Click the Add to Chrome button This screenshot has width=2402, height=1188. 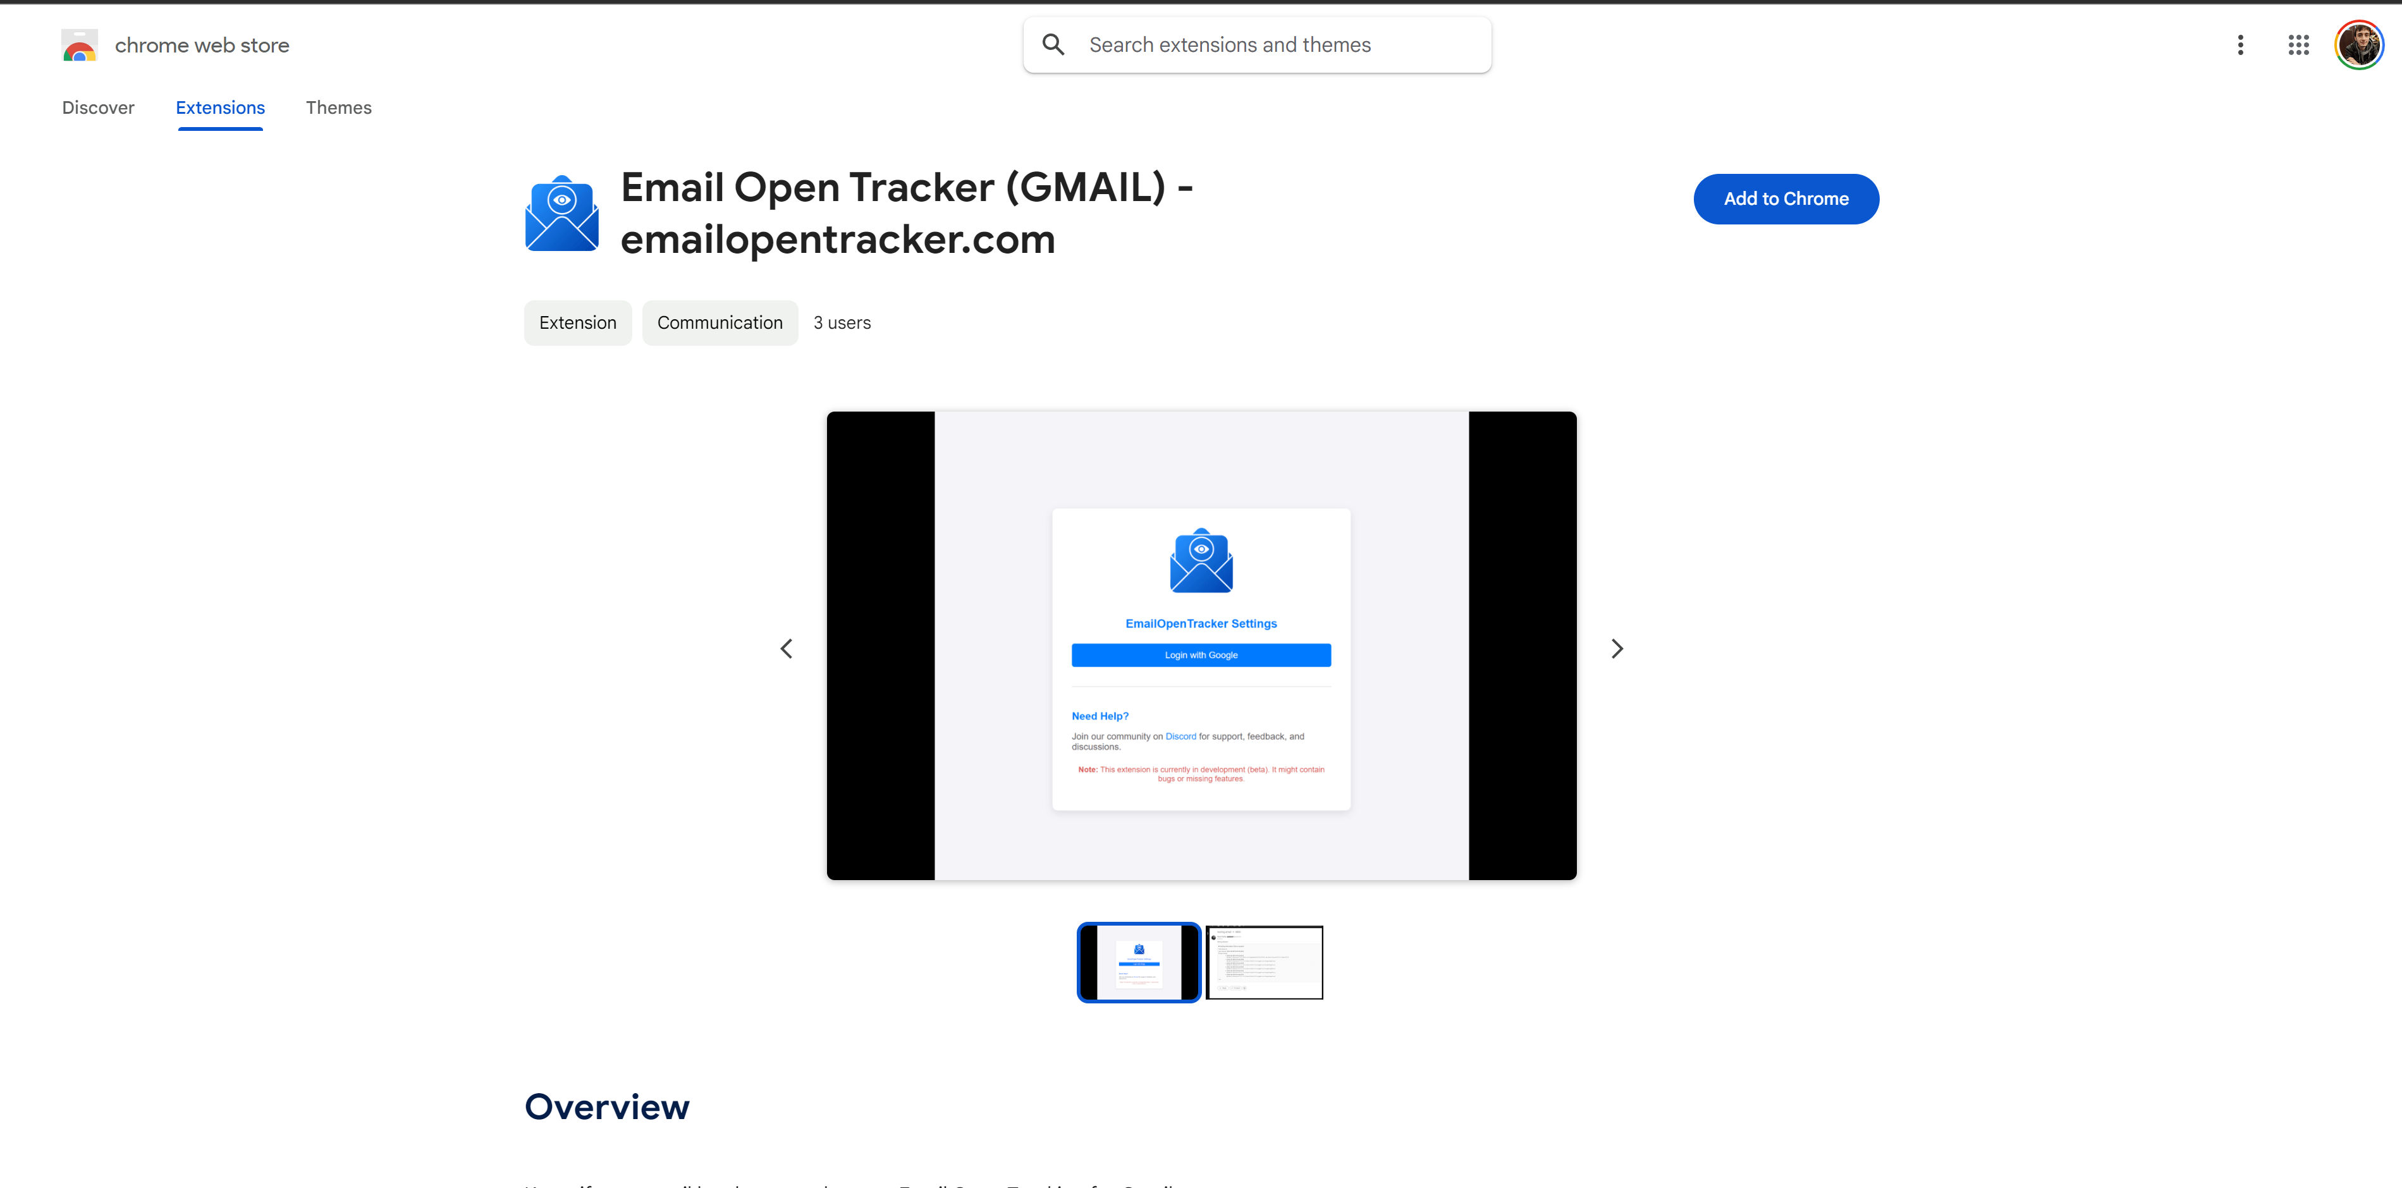pos(1785,199)
